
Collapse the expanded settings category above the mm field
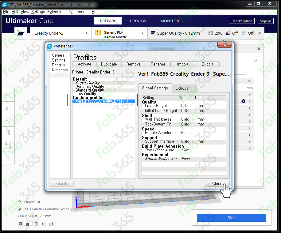(250, 81)
